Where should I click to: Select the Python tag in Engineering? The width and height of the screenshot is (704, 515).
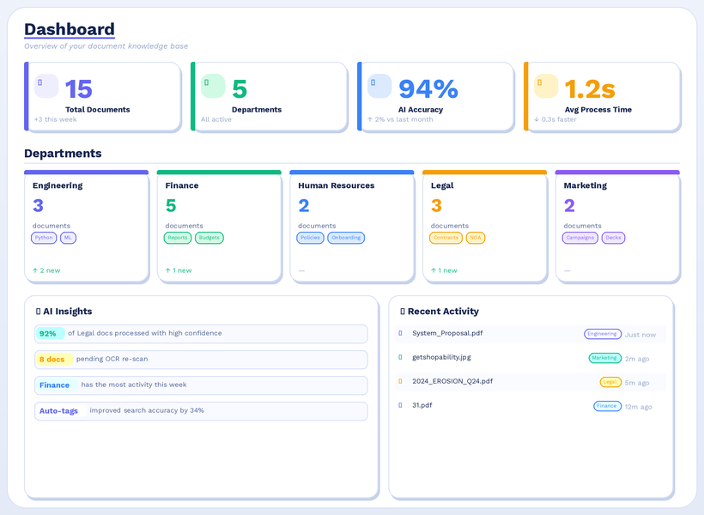click(x=44, y=238)
